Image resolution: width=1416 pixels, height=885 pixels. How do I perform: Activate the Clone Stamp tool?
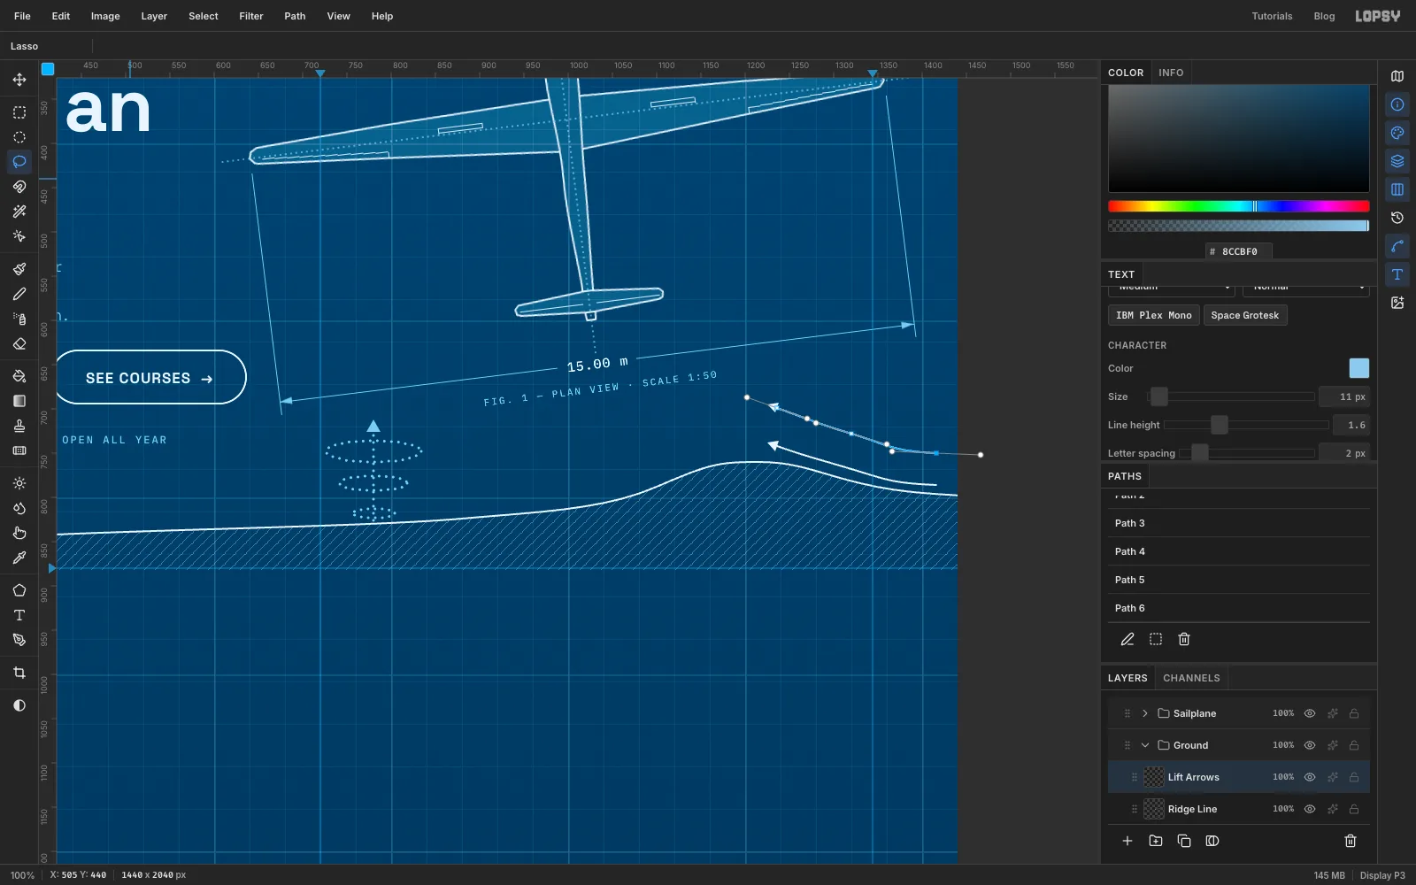pos(19,426)
